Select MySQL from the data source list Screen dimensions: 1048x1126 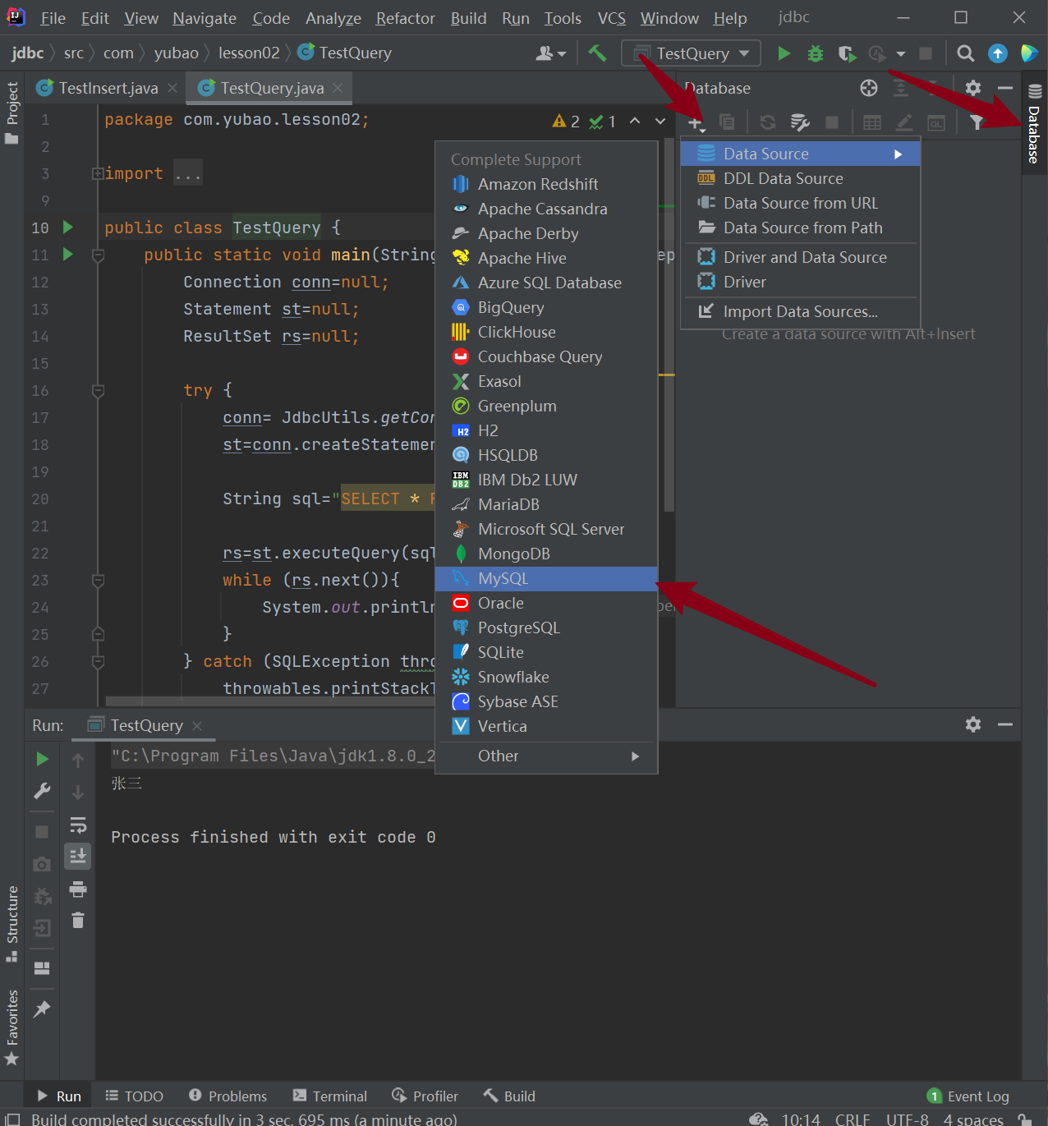[546, 579]
